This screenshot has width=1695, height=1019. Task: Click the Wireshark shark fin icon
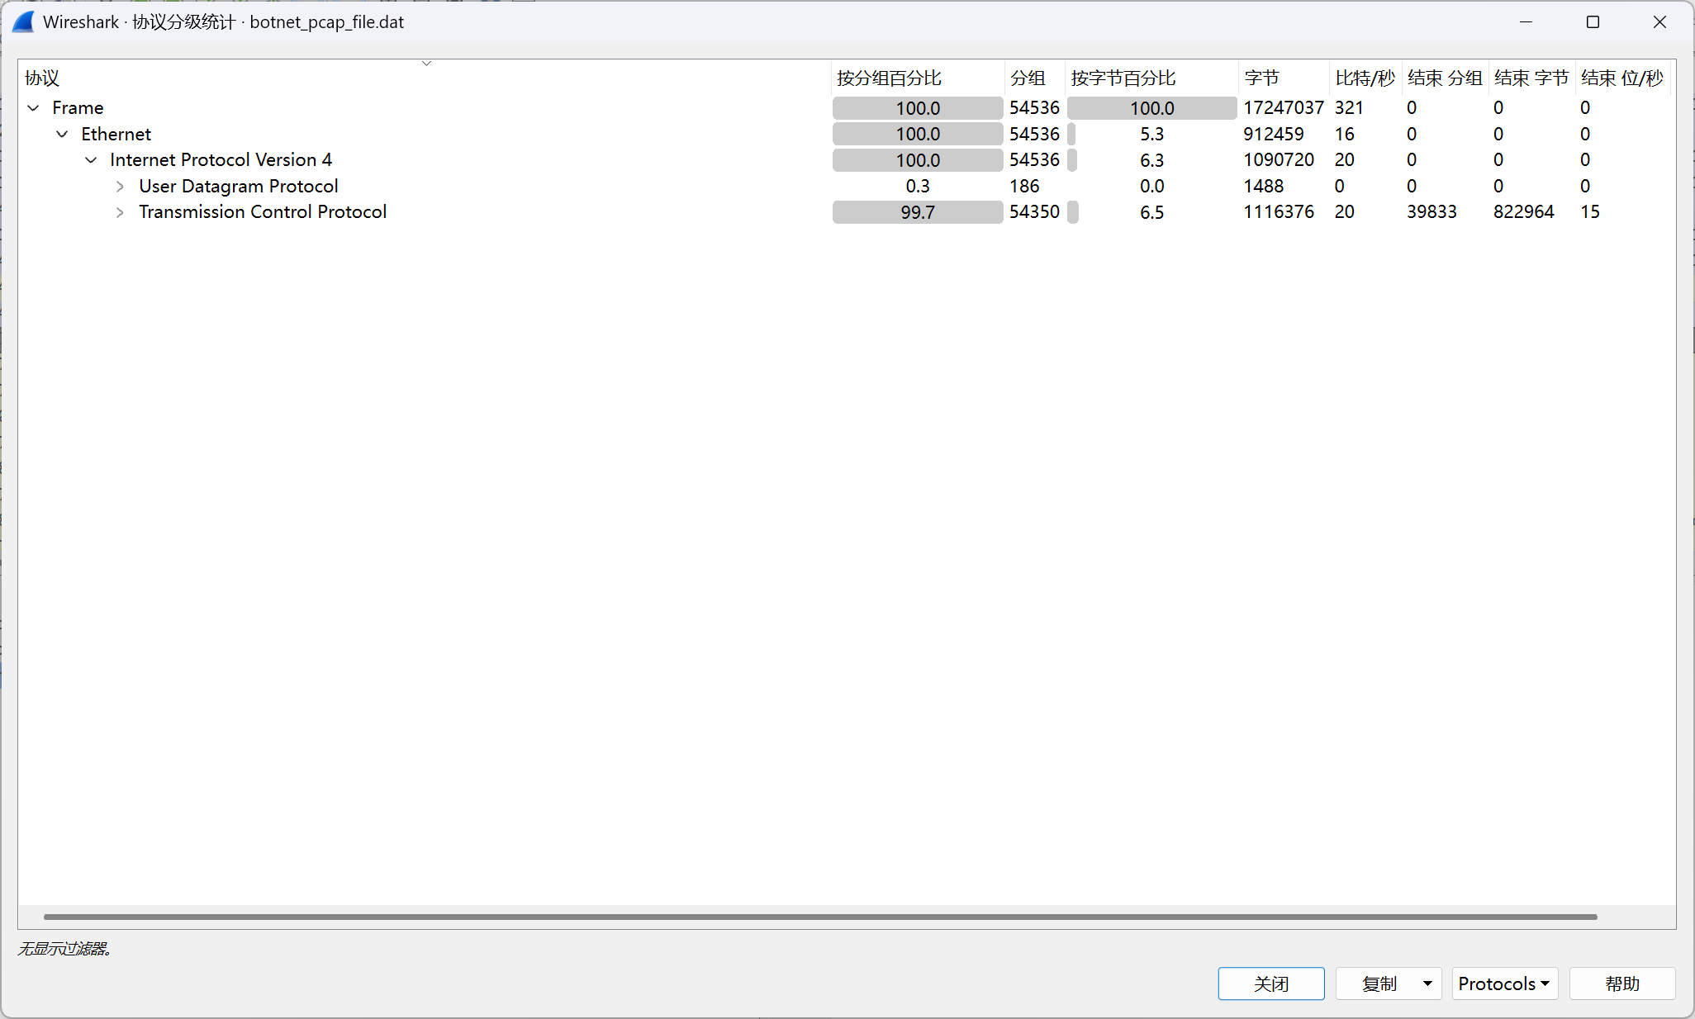click(x=23, y=22)
